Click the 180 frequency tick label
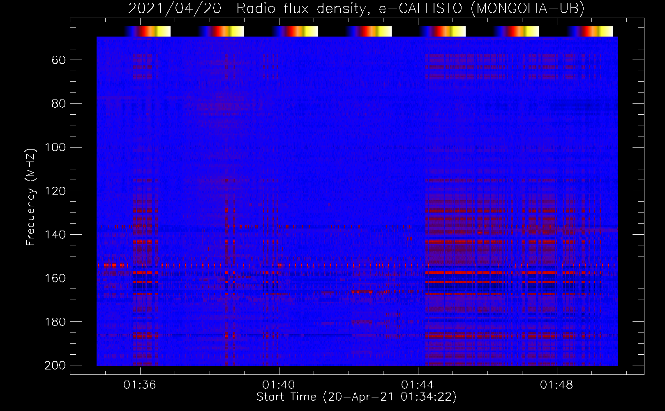 pos(55,321)
